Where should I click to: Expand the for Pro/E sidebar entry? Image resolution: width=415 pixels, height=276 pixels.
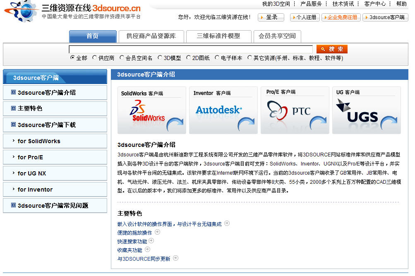tap(55, 157)
